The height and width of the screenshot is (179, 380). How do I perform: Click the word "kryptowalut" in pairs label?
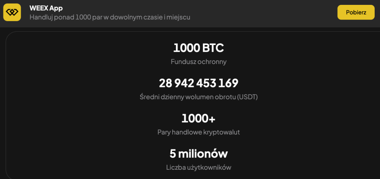click(222, 132)
